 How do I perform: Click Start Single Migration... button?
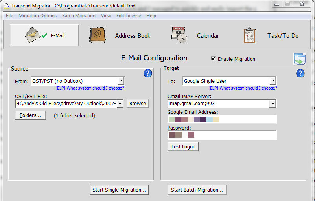pyautogui.click(x=119, y=190)
